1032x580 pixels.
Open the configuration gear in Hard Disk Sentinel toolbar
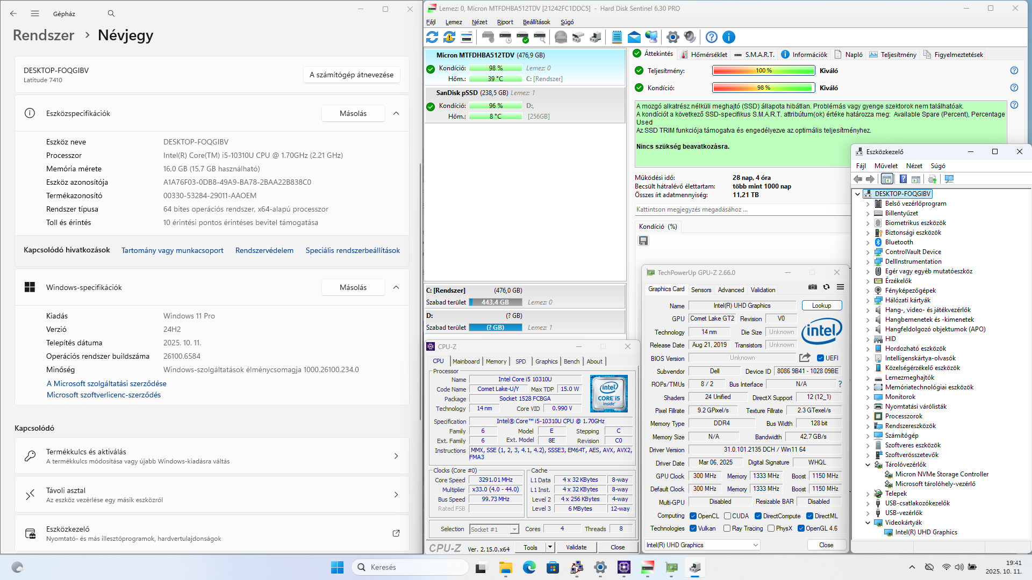point(672,37)
